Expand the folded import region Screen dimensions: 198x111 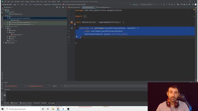click(85, 16)
